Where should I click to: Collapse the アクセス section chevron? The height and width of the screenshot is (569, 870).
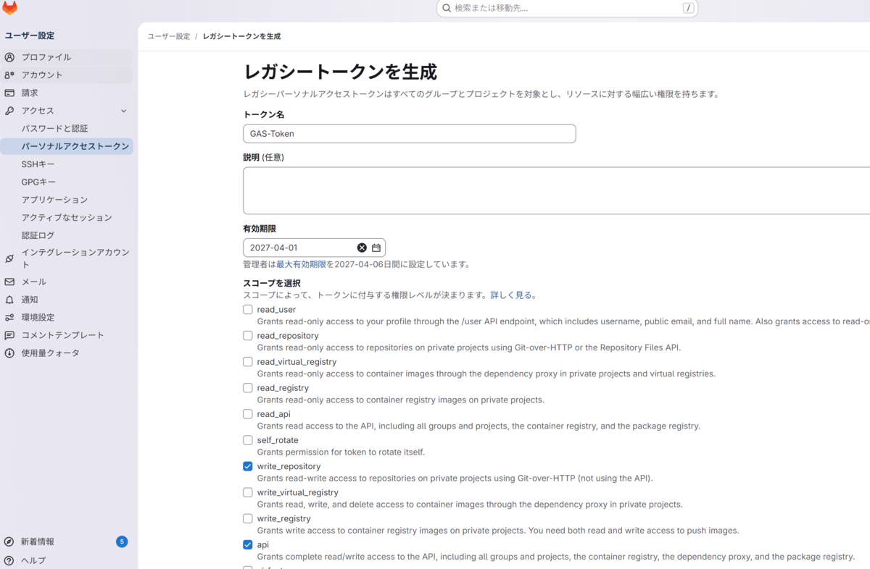point(124,111)
